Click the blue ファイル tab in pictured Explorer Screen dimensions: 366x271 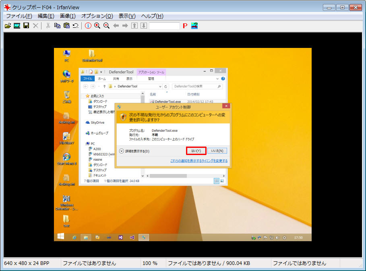pos(88,79)
